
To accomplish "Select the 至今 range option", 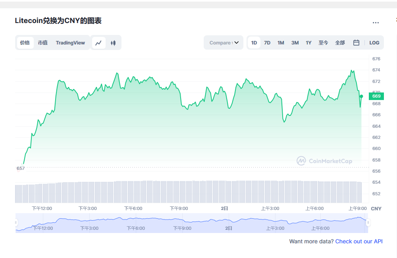I will 323,42.
